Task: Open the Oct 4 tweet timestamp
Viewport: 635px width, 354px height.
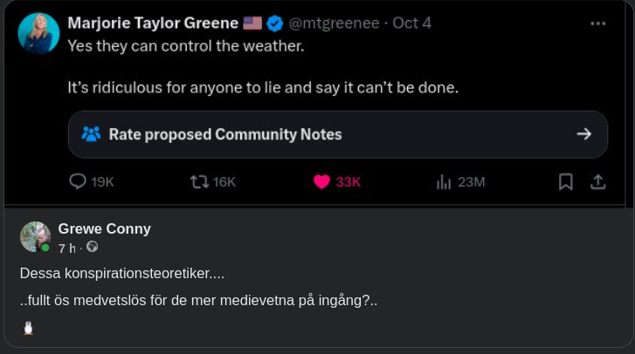Action: coord(411,24)
